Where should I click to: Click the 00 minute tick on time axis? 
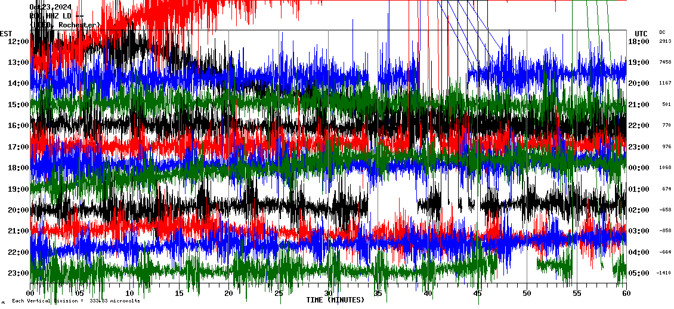click(31, 294)
